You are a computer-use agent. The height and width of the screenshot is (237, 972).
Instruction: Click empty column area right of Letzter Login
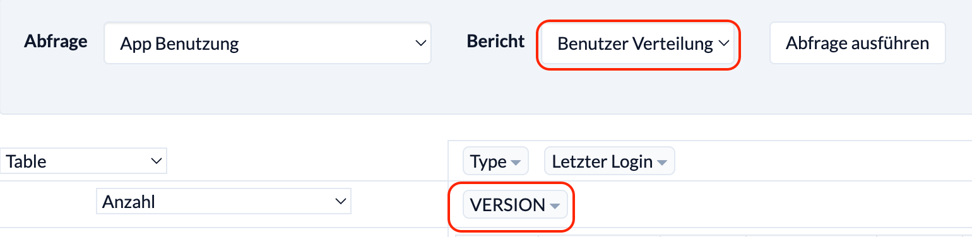click(x=821, y=161)
